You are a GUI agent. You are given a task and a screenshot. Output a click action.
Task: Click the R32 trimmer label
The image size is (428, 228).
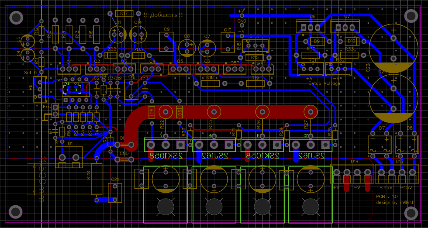341,60
